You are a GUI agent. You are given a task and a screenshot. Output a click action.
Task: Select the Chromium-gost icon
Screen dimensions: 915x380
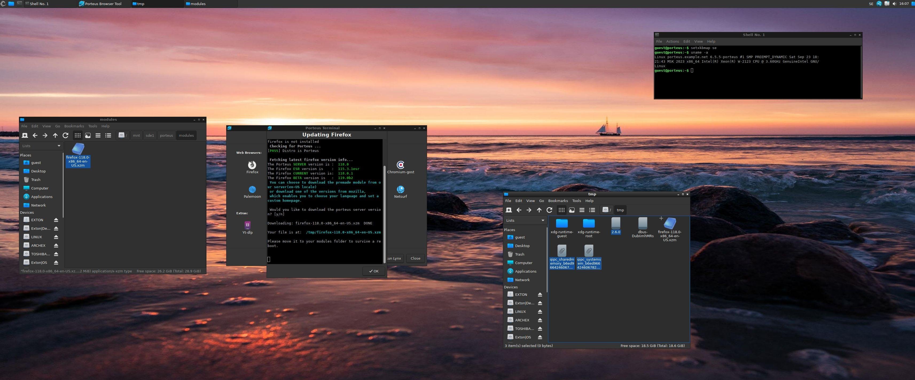400,165
